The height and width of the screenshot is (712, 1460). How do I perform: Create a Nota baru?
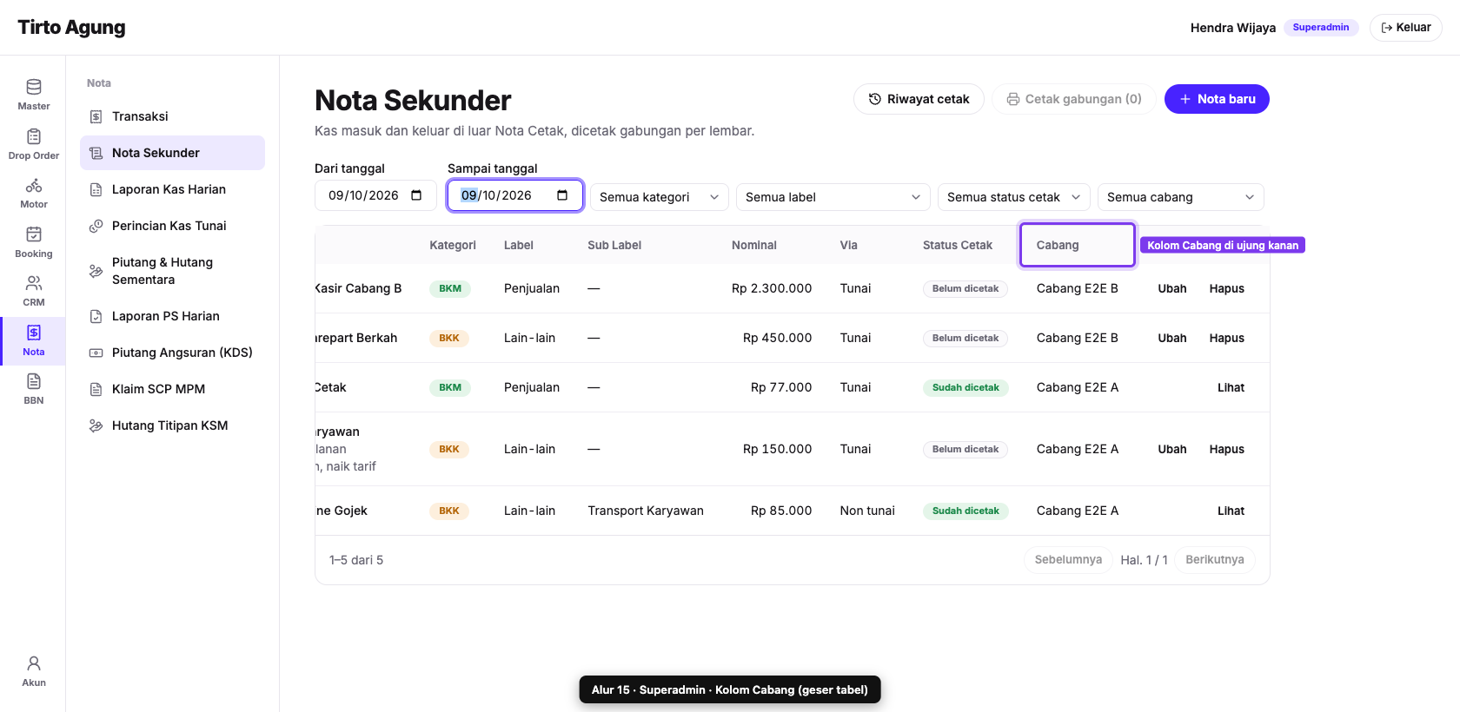[1217, 99]
